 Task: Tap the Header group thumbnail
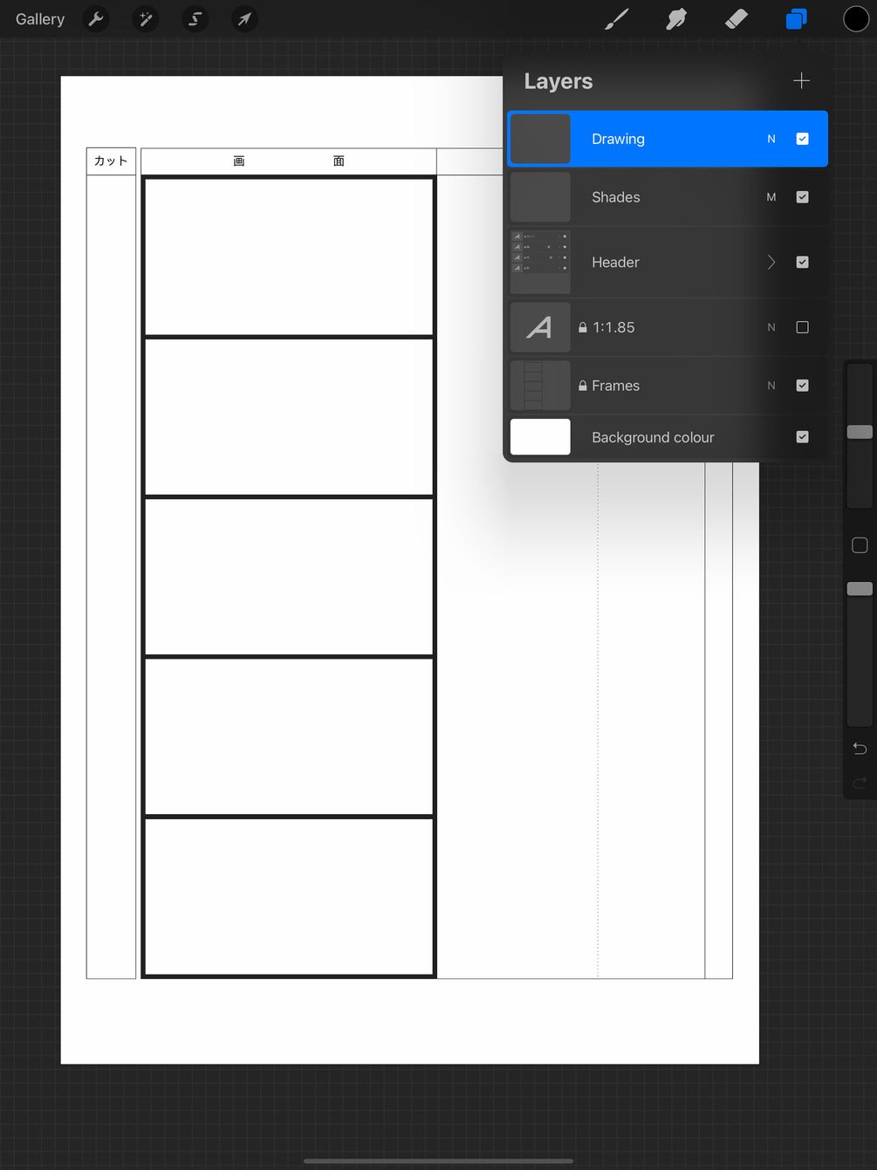[540, 262]
